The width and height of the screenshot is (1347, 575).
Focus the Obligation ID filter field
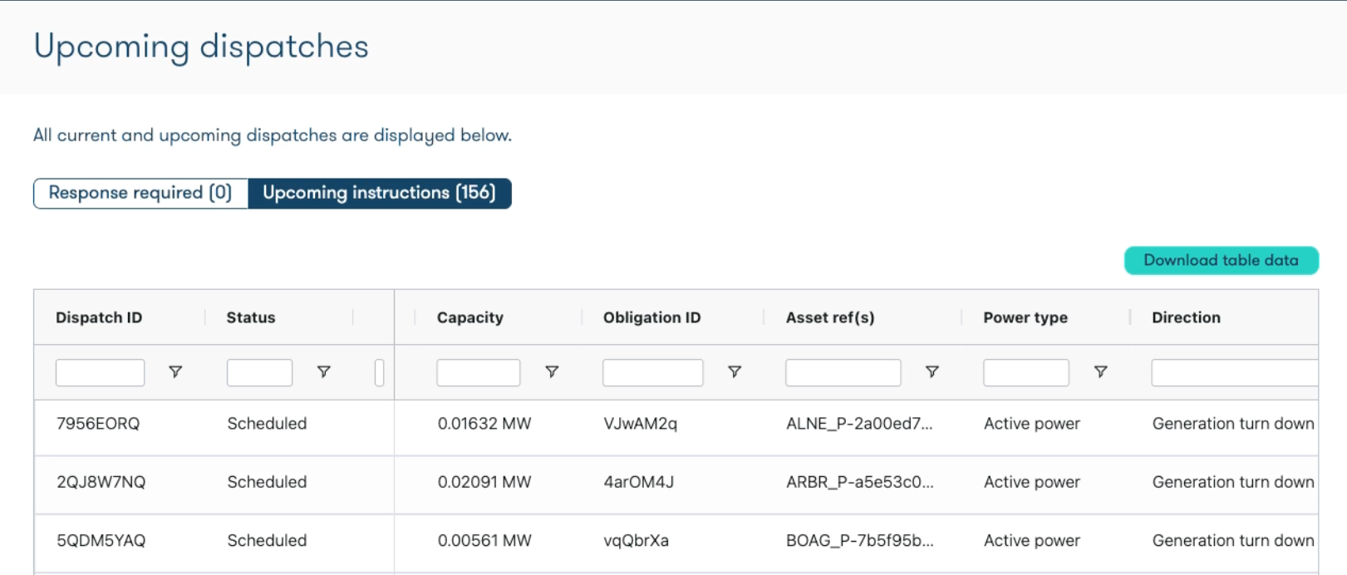[653, 372]
